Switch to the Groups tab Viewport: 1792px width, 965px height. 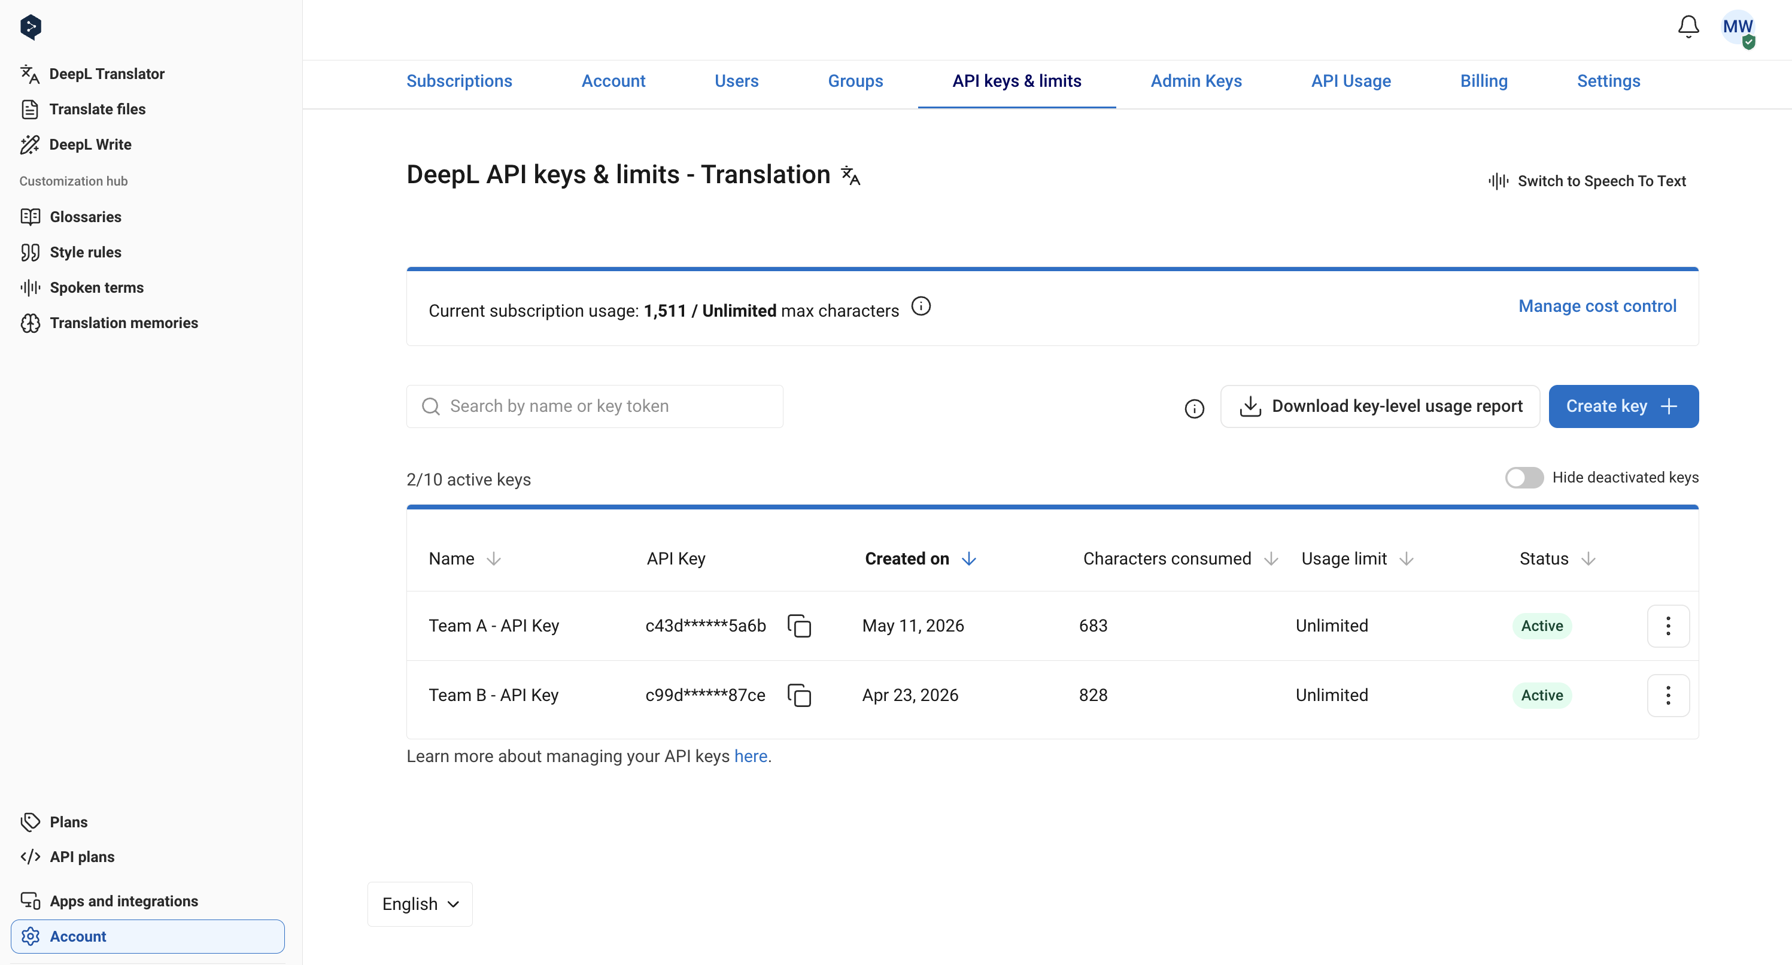click(x=856, y=81)
